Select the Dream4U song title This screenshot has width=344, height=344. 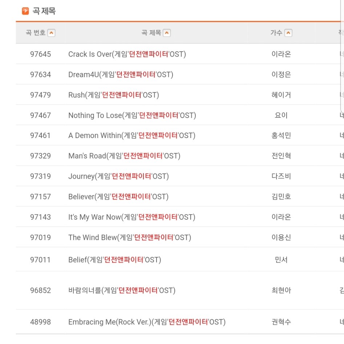tap(121, 74)
